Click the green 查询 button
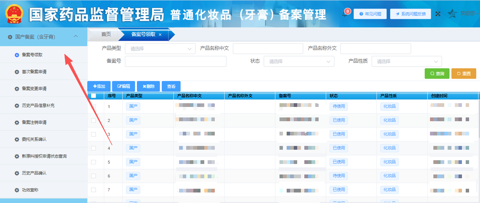 [437, 74]
